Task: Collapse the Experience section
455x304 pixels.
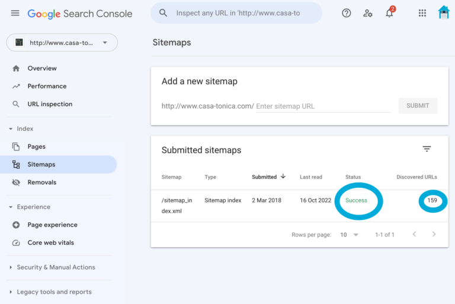Action: pyautogui.click(x=11, y=207)
